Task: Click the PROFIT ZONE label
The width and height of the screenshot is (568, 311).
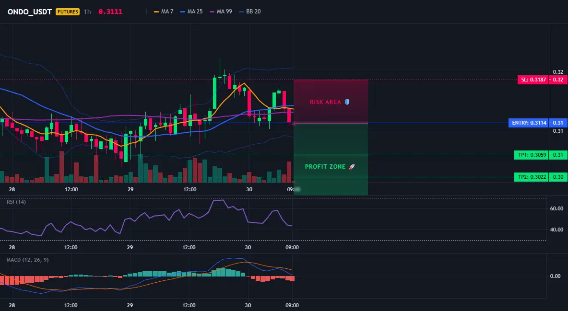Action: tap(325, 167)
